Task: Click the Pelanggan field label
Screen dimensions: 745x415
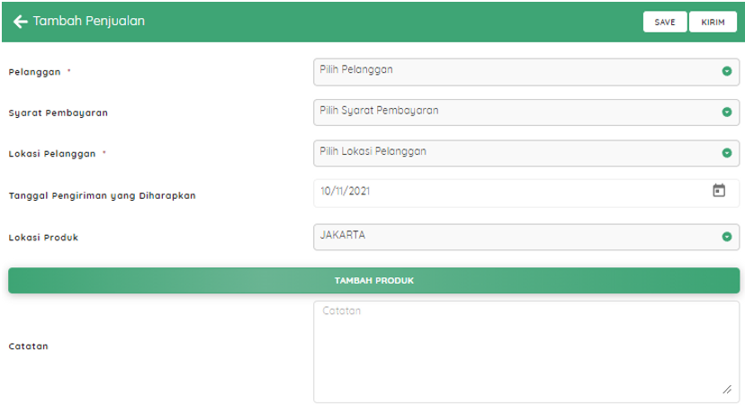Action: [35, 72]
